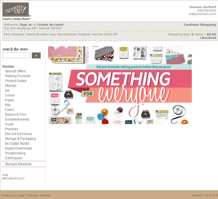Click the phone number 0407553620
This screenshot has height=199, width=218.
tap(207, 10)
